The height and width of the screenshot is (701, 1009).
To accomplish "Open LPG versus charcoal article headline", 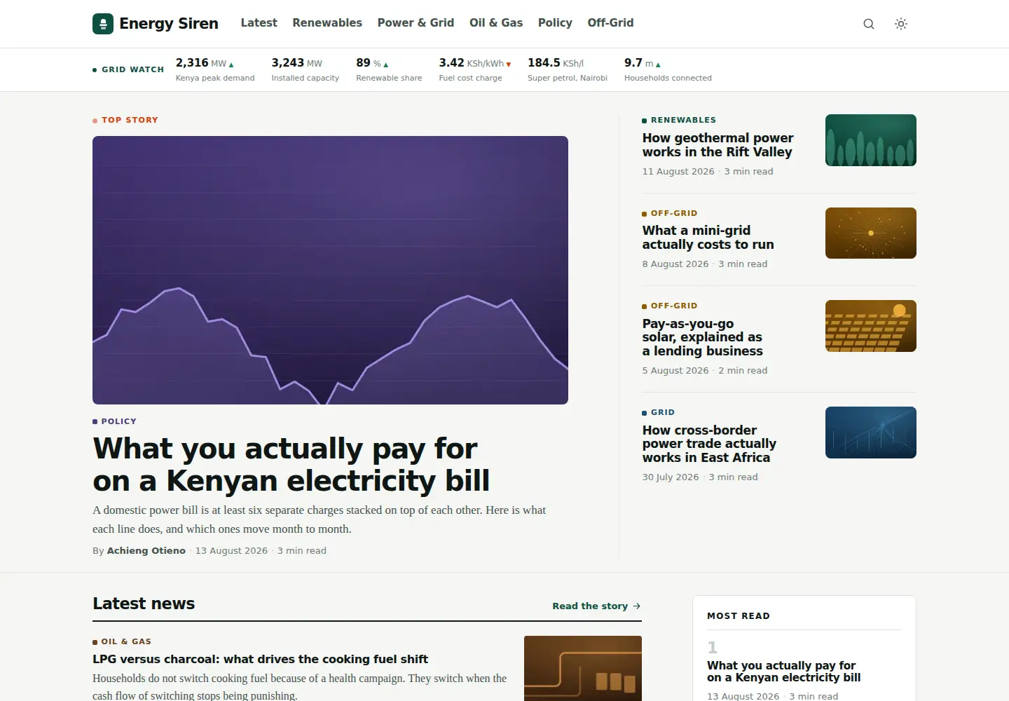I will click(x=260, y=660).
